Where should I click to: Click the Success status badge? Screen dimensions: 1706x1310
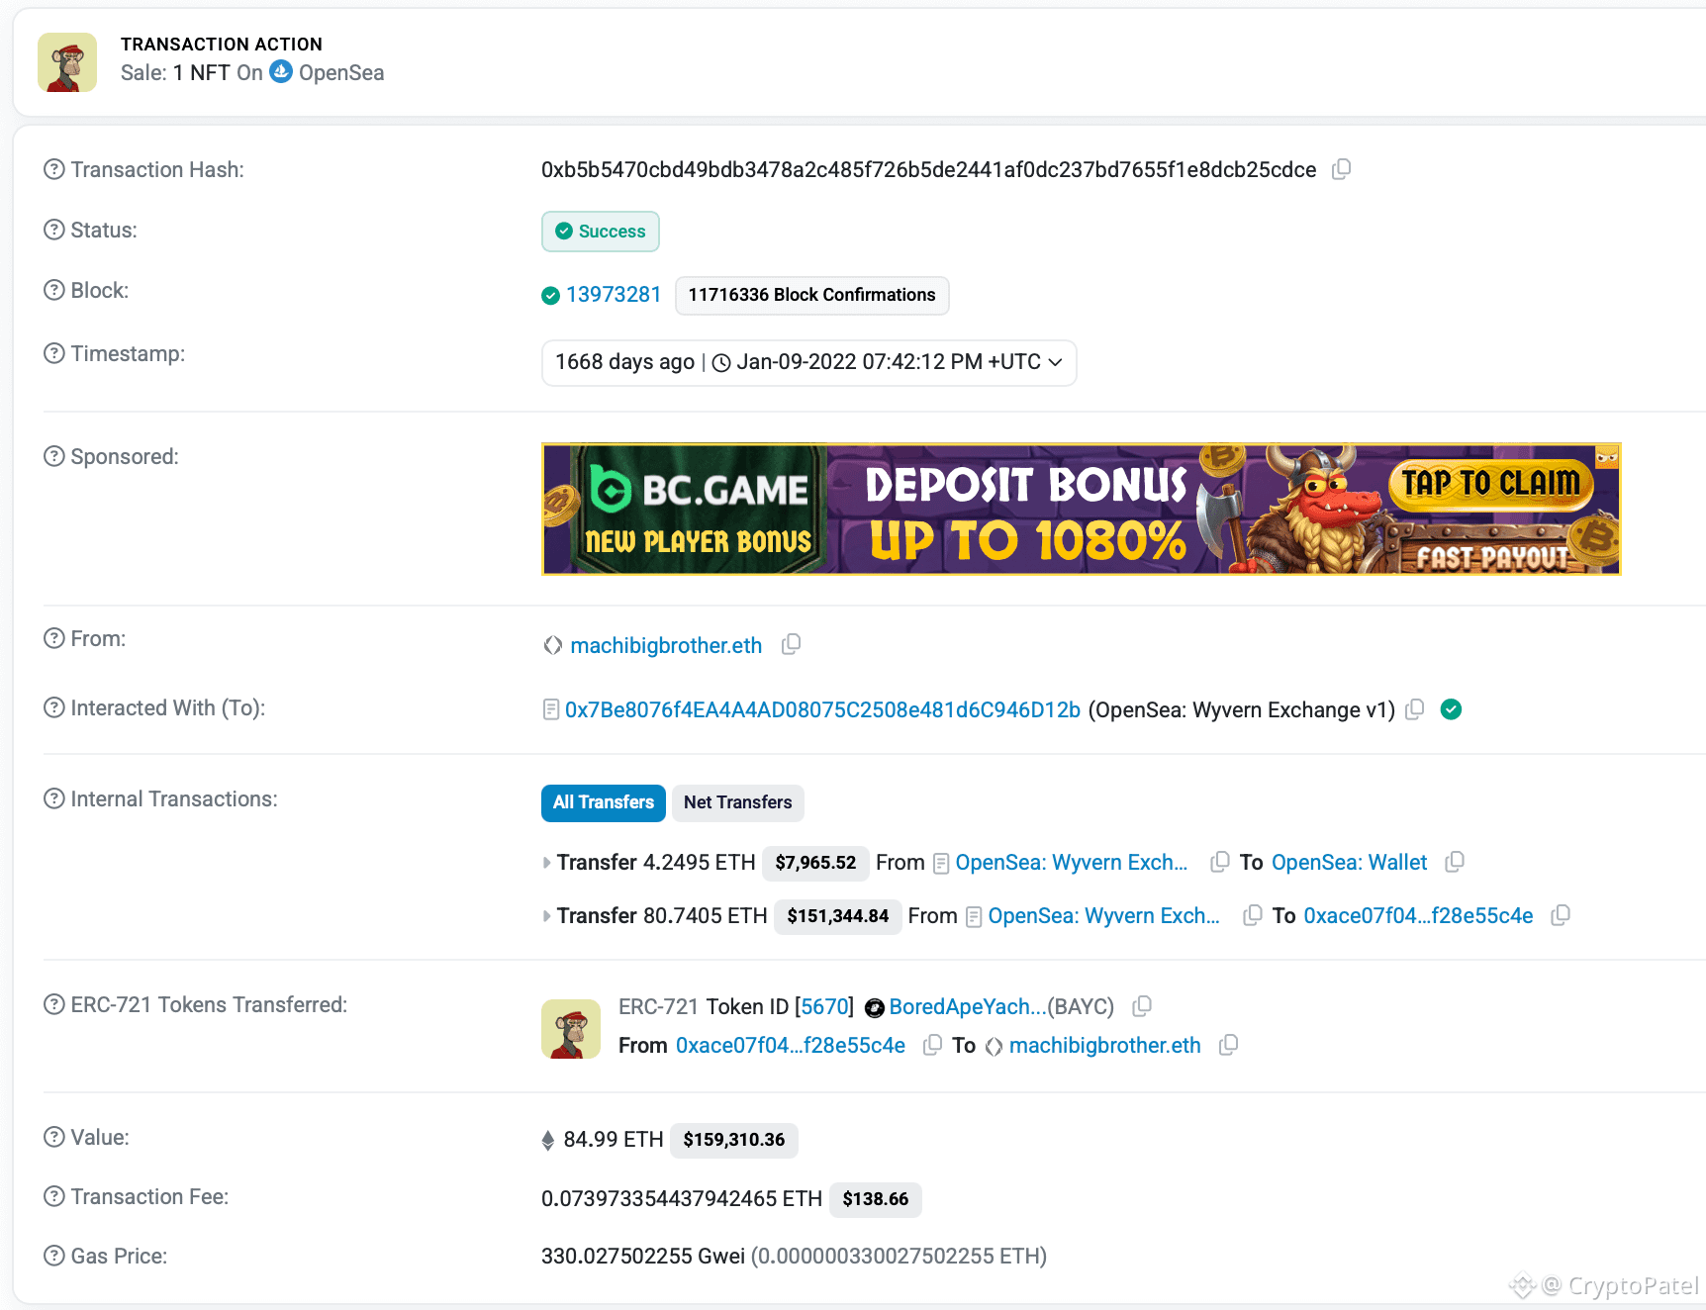(x=601, y=232)
